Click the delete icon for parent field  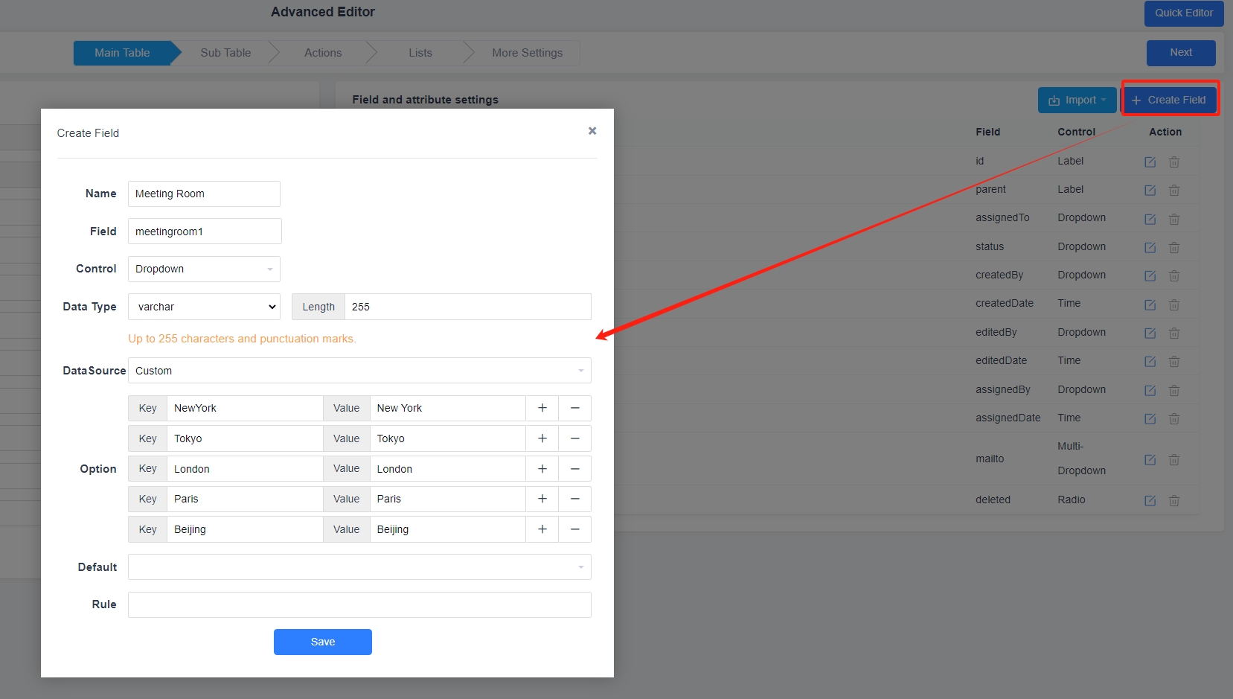(x=1173, y=190)
